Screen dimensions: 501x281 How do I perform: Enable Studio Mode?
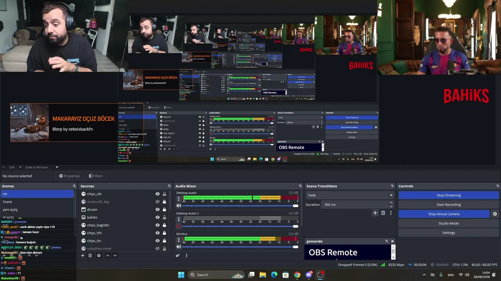pos(449,223)
